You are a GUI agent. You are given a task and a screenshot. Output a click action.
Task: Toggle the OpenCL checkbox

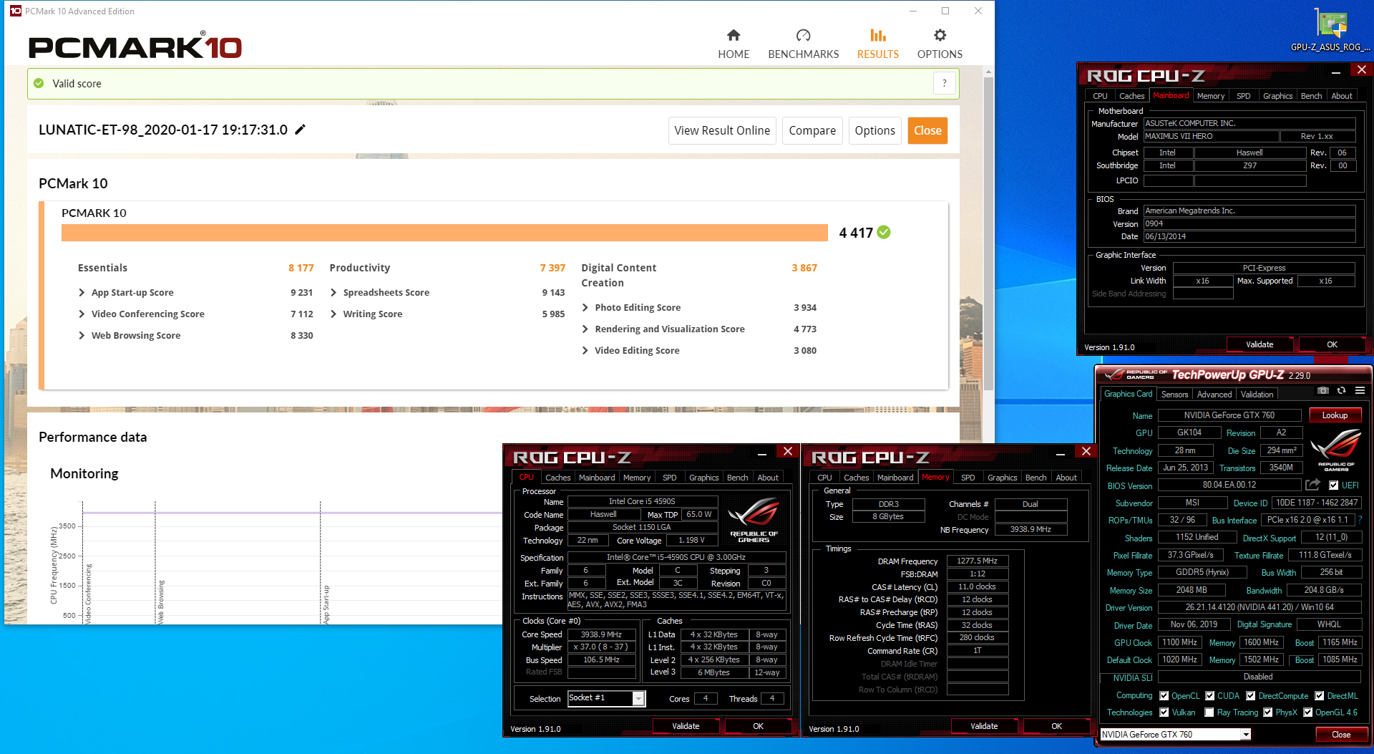point(1164,696)
